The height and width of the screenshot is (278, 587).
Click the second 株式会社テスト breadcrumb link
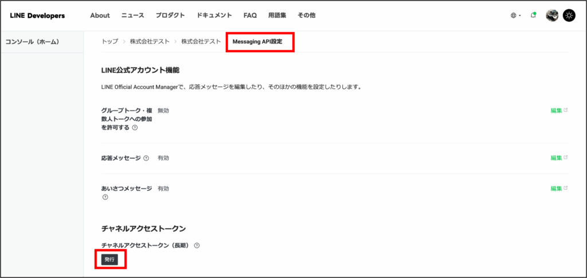[201, 41]
